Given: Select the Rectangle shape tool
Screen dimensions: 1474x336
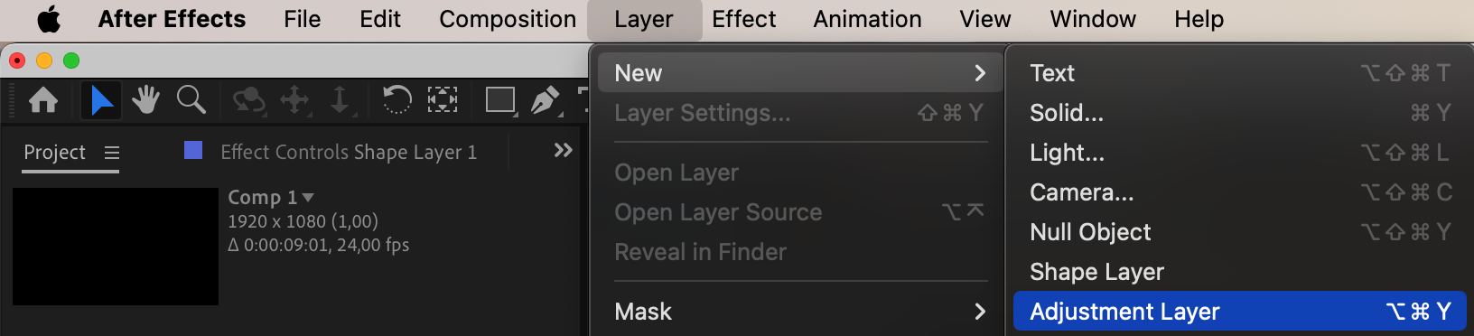Looking at the screenshot, I should click(x=500, y=99).
